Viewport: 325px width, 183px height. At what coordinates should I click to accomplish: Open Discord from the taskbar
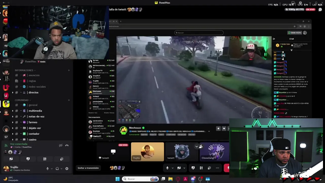pyautogui.click(x=193, y=179)
